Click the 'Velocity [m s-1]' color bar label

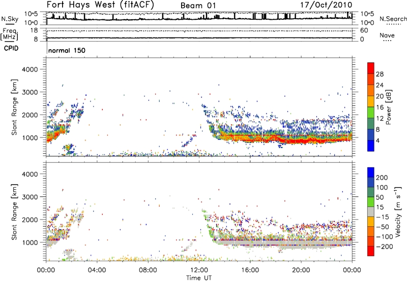398,212
